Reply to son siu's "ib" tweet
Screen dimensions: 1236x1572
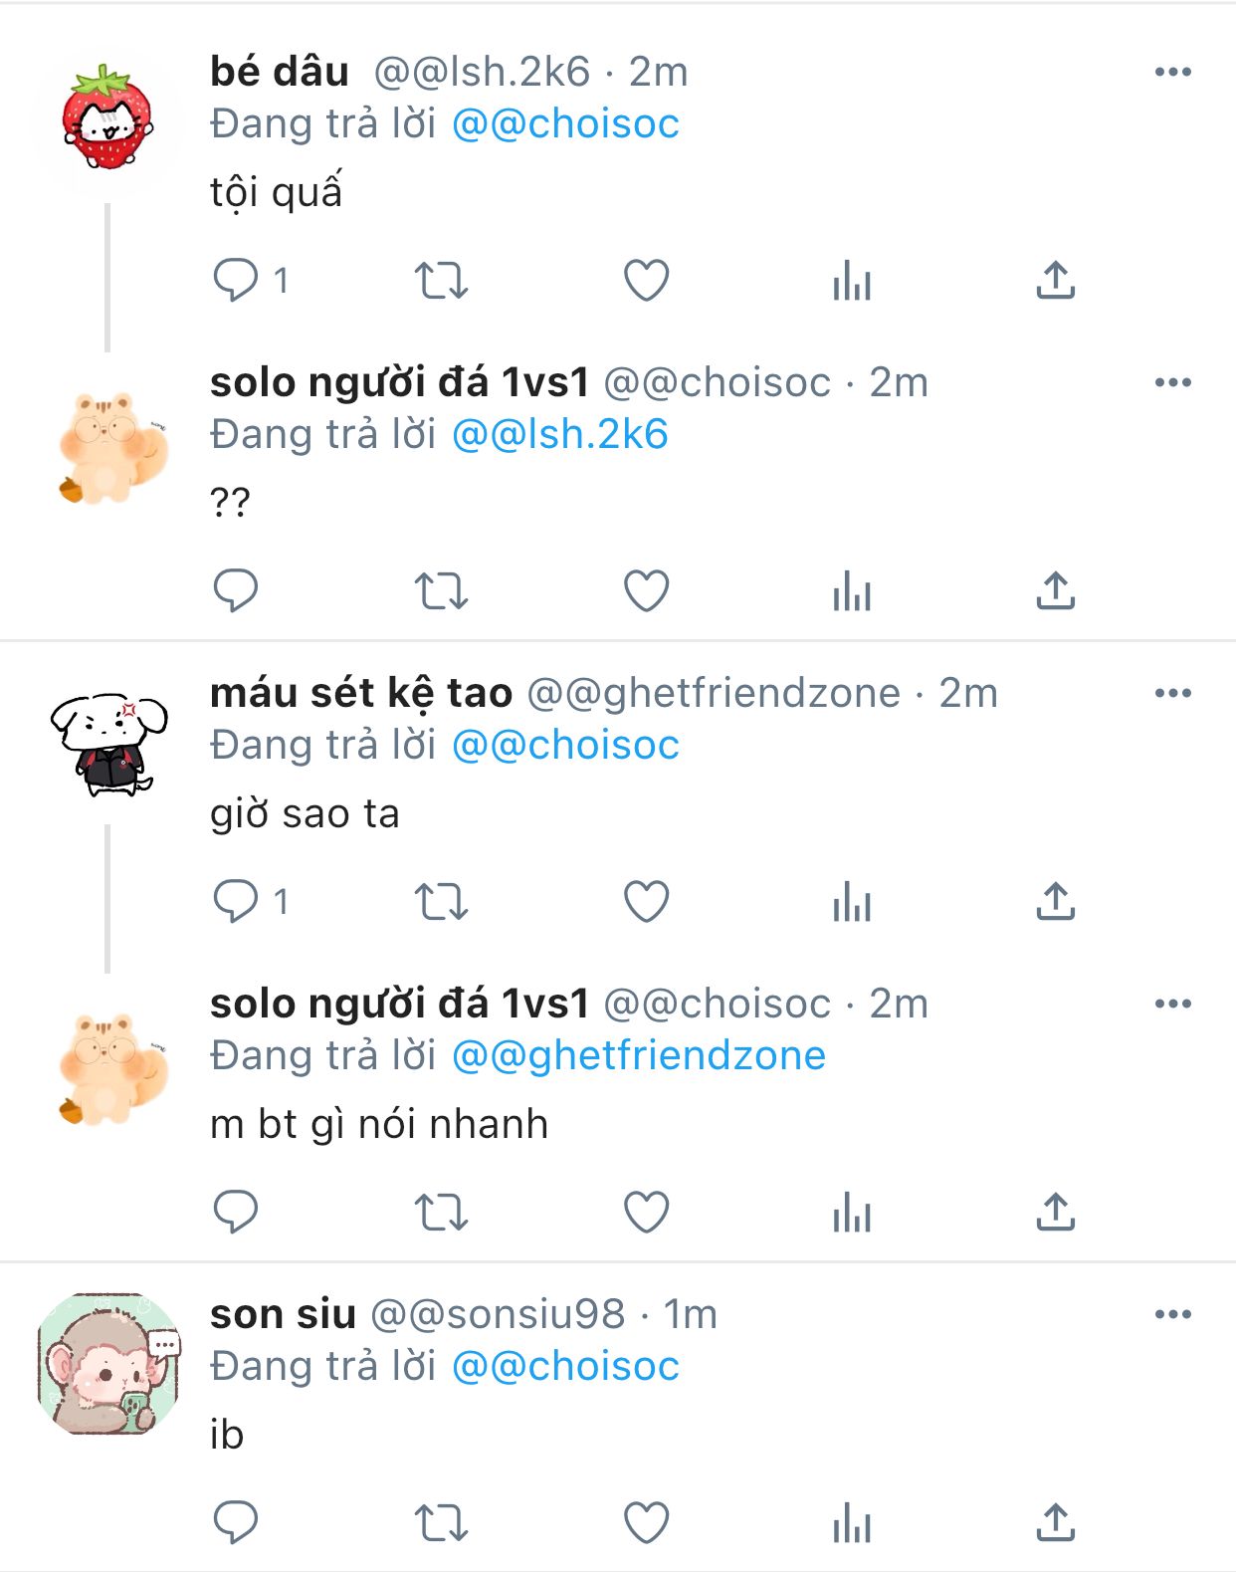pyautogui.click(x=236, y=1522)
